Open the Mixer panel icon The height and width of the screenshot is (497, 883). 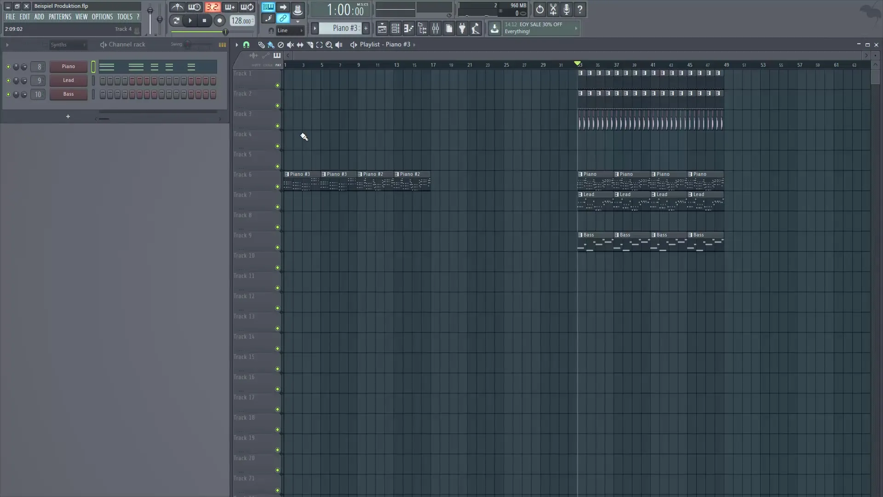[x=436, y=29]
